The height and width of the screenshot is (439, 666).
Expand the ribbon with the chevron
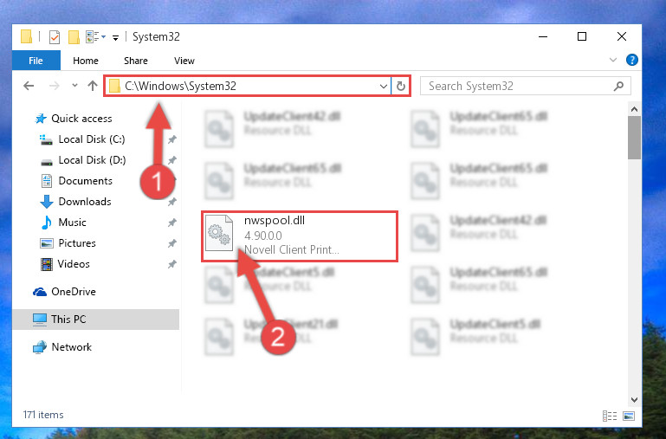tap(613, 60)
